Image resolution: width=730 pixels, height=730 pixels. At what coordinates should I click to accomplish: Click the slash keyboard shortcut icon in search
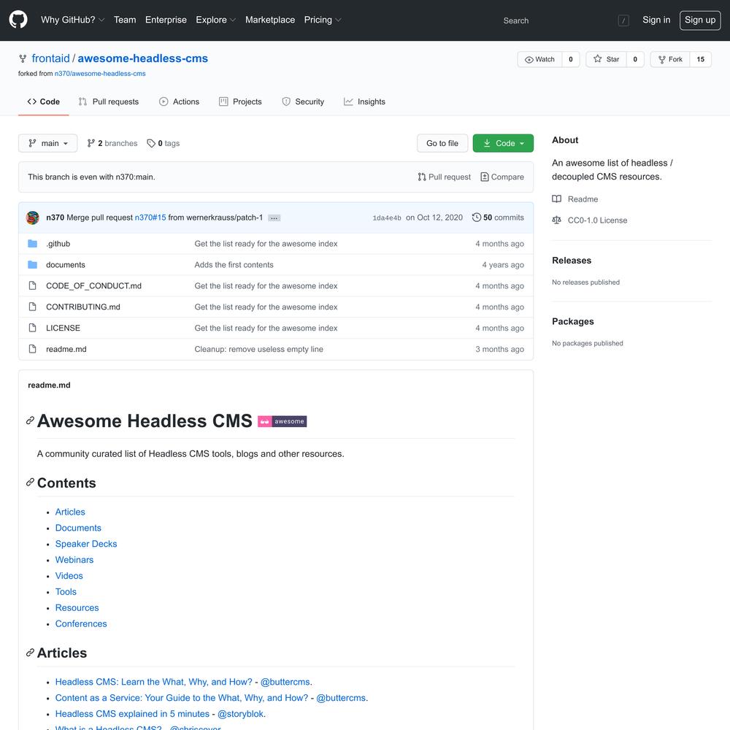[x=623, y=20]
